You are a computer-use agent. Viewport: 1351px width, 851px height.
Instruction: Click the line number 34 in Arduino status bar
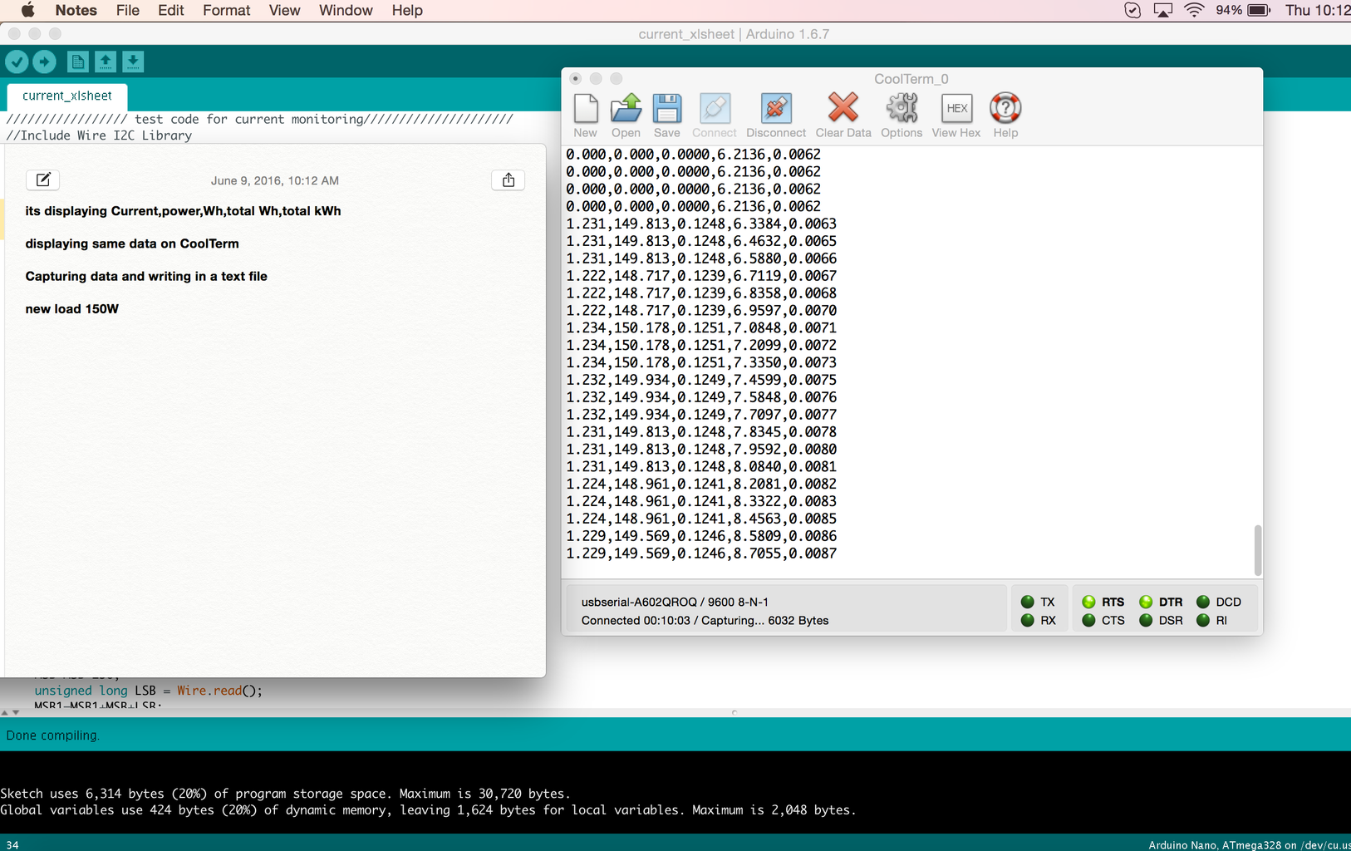click(12, 844)
